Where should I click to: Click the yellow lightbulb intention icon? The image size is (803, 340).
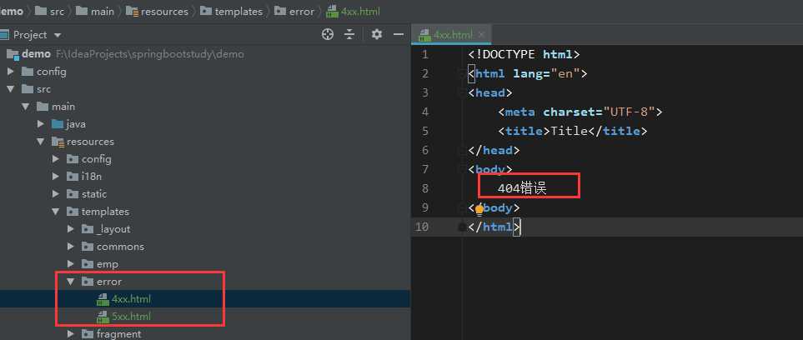[x=479, y=209]
